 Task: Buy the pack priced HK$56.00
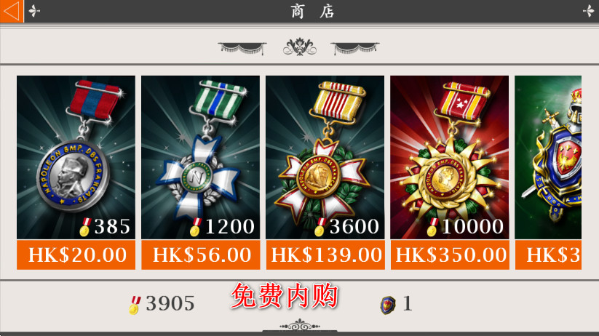pyautogui.click(x=201, y=255)
